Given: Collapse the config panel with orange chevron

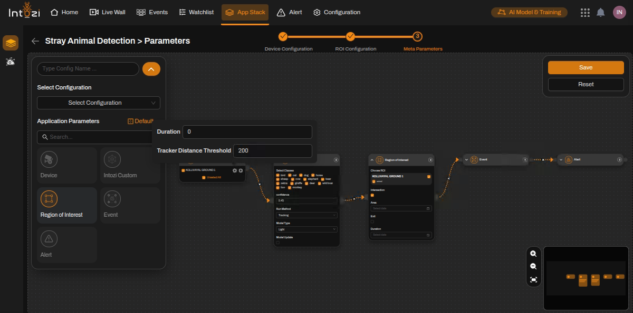Looking at the screenshot, I should [x=151, y=69].
